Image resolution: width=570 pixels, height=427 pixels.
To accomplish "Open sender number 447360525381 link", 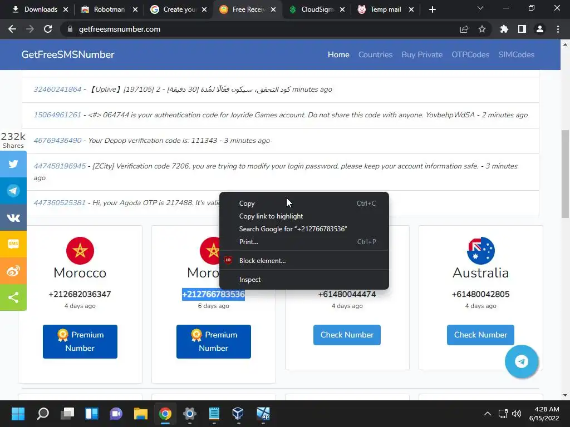I will [x=60, y=202].
